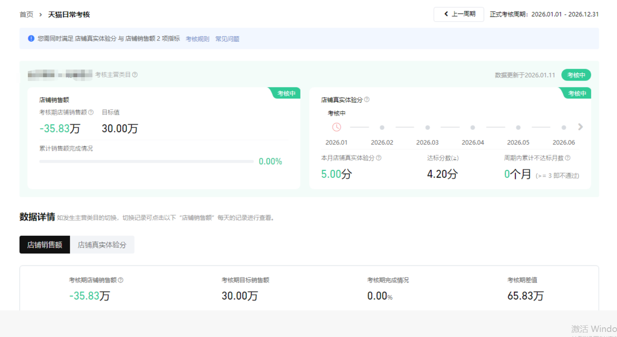Click the 累计销售额完成情况 progress bar
Viewport: 617px width, 337px height.
pos(146,162)
